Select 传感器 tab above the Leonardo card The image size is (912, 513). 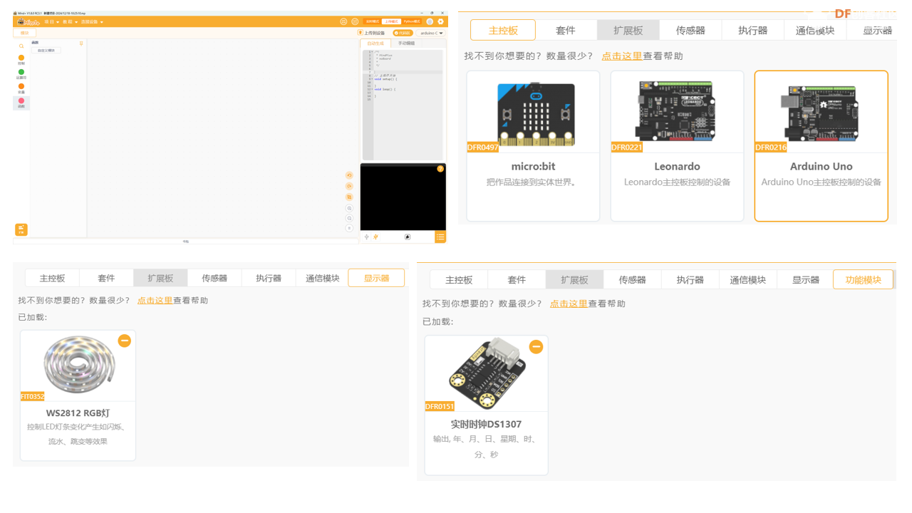(690, 30)
